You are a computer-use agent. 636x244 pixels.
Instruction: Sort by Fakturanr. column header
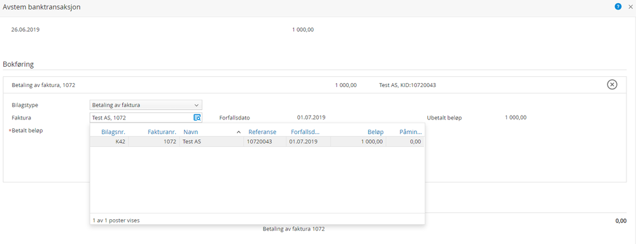pyautogui.click(x=162, y=132)
